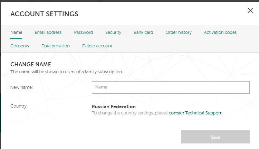Click the Change Name heading
259x149 pixels.
31,65
